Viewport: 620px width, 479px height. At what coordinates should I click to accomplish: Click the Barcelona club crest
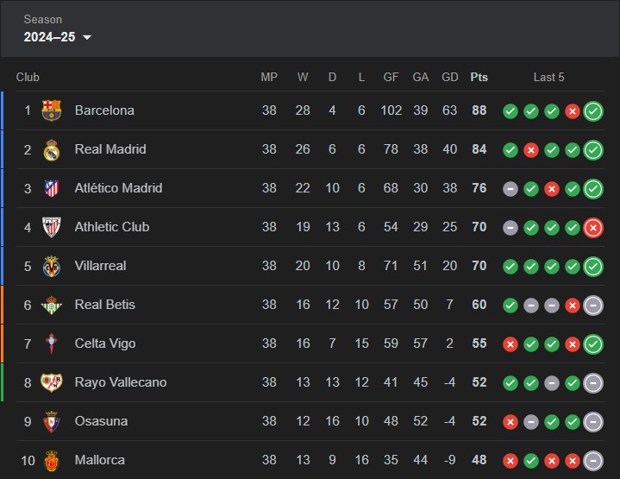[x=52, y=110]
